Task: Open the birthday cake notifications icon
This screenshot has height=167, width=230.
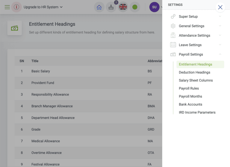Action: (x=111, y=7)
